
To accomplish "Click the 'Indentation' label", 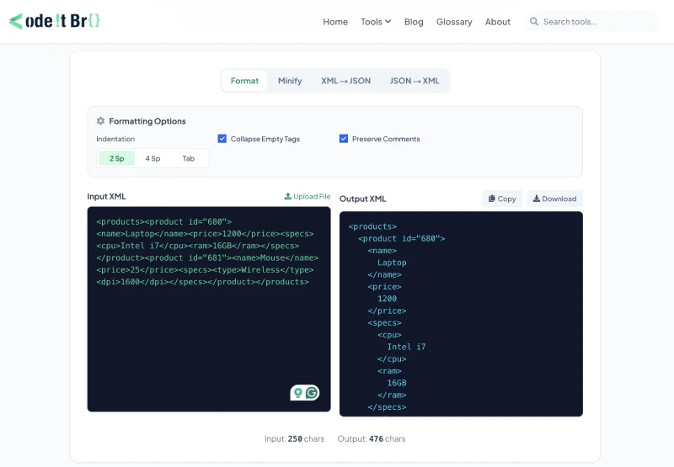I will click(x=115, y=139).
